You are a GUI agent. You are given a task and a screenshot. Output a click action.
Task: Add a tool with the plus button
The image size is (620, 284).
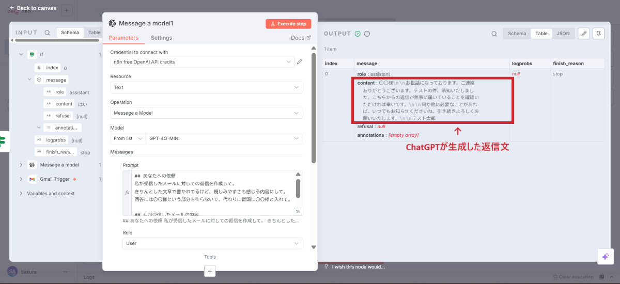click(209, 271)
